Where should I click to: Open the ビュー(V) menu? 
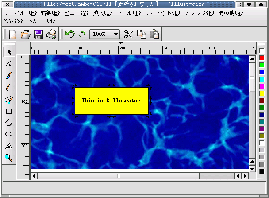[77, 13]
